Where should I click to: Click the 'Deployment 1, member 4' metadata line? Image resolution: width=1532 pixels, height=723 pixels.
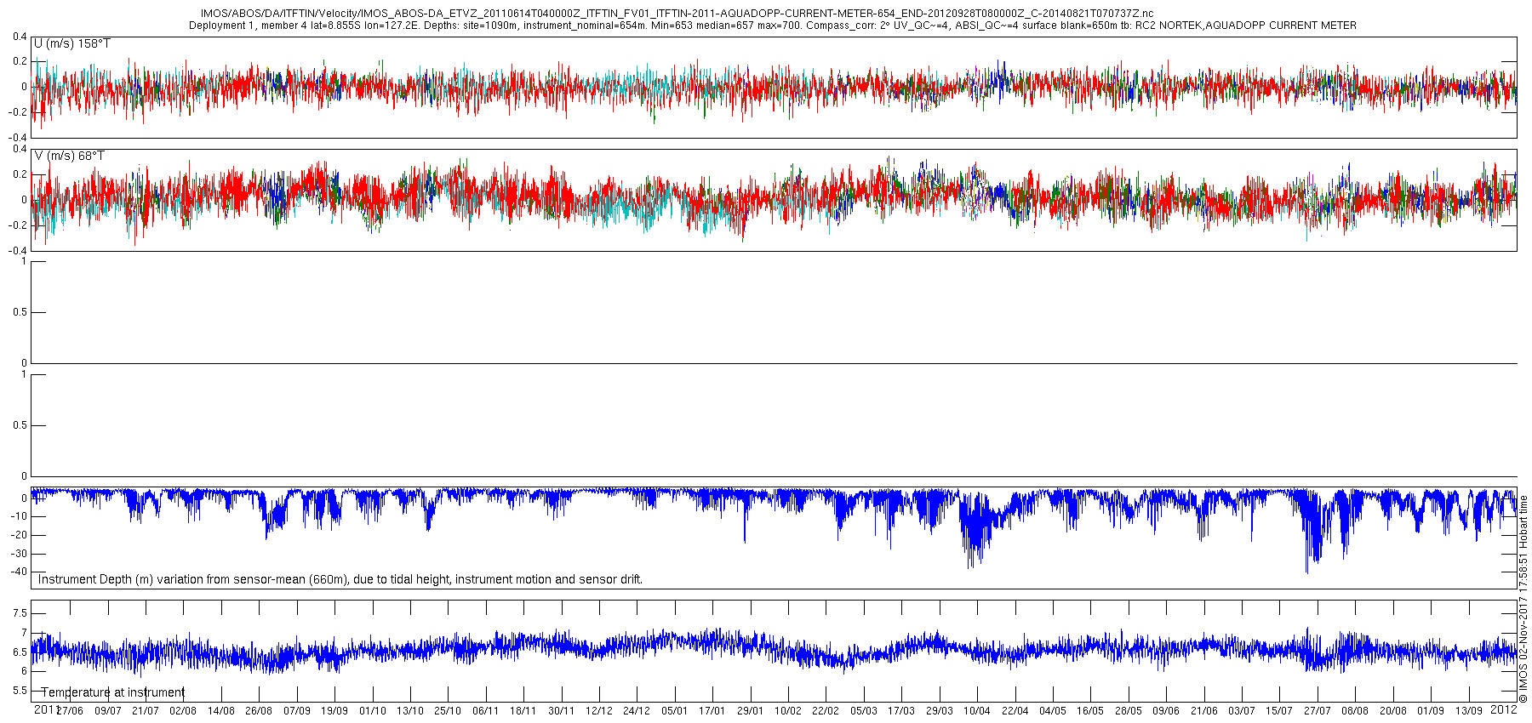click(x=773, y=26)
